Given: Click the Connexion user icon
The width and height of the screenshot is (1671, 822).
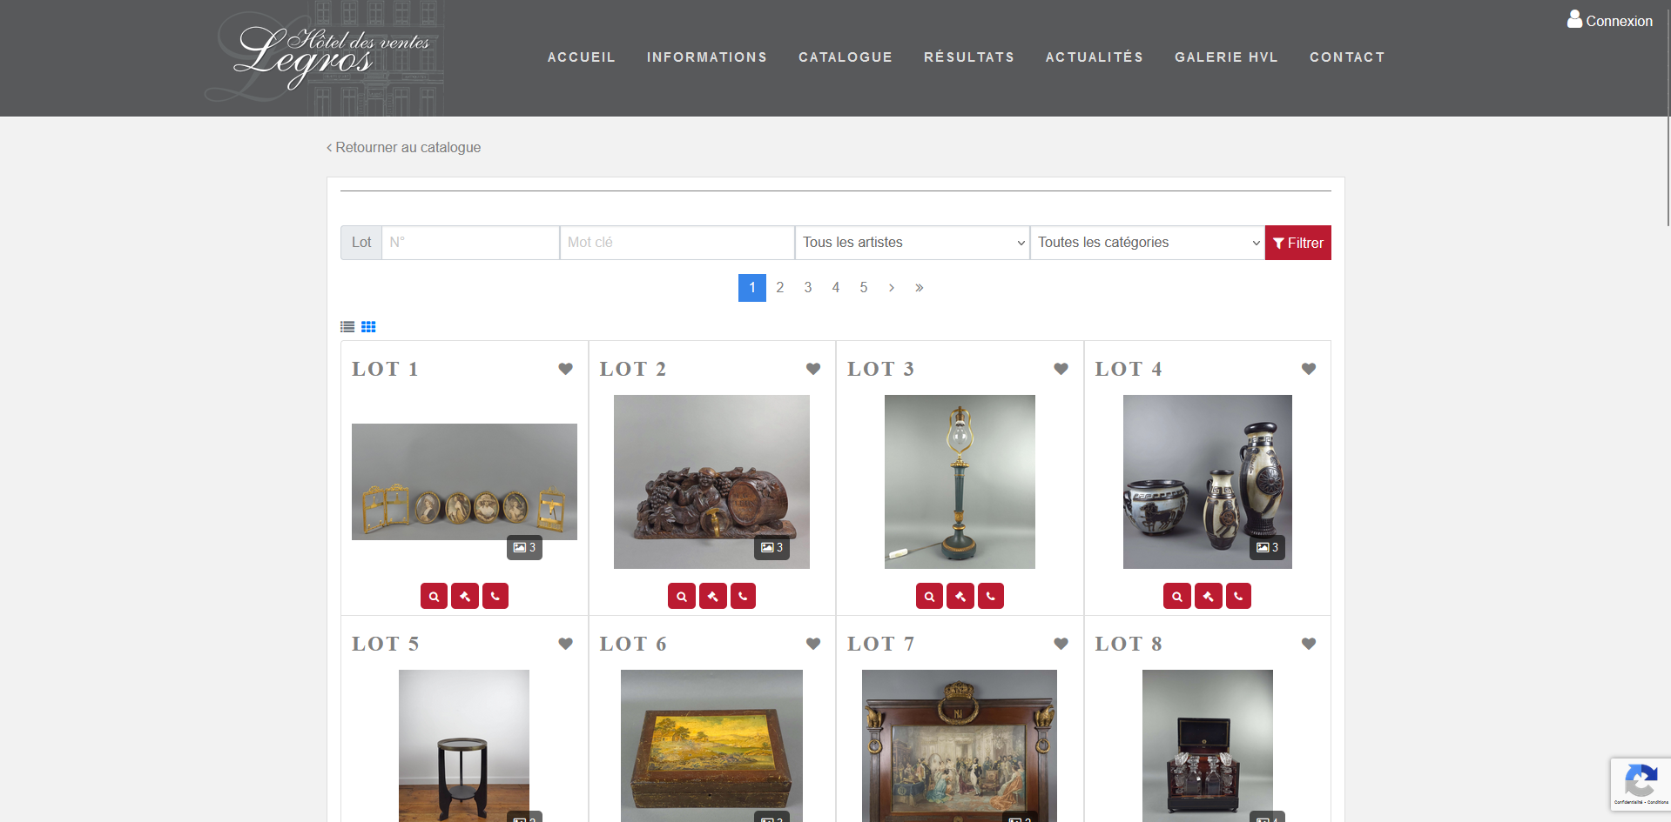Looking at the screenshot, I should point(1574,19).
